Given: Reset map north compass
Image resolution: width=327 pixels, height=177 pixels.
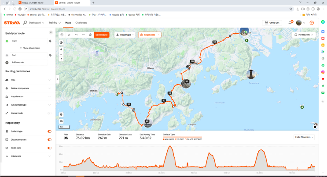Looking at the screenshot, I should click(x=61, y=59).
